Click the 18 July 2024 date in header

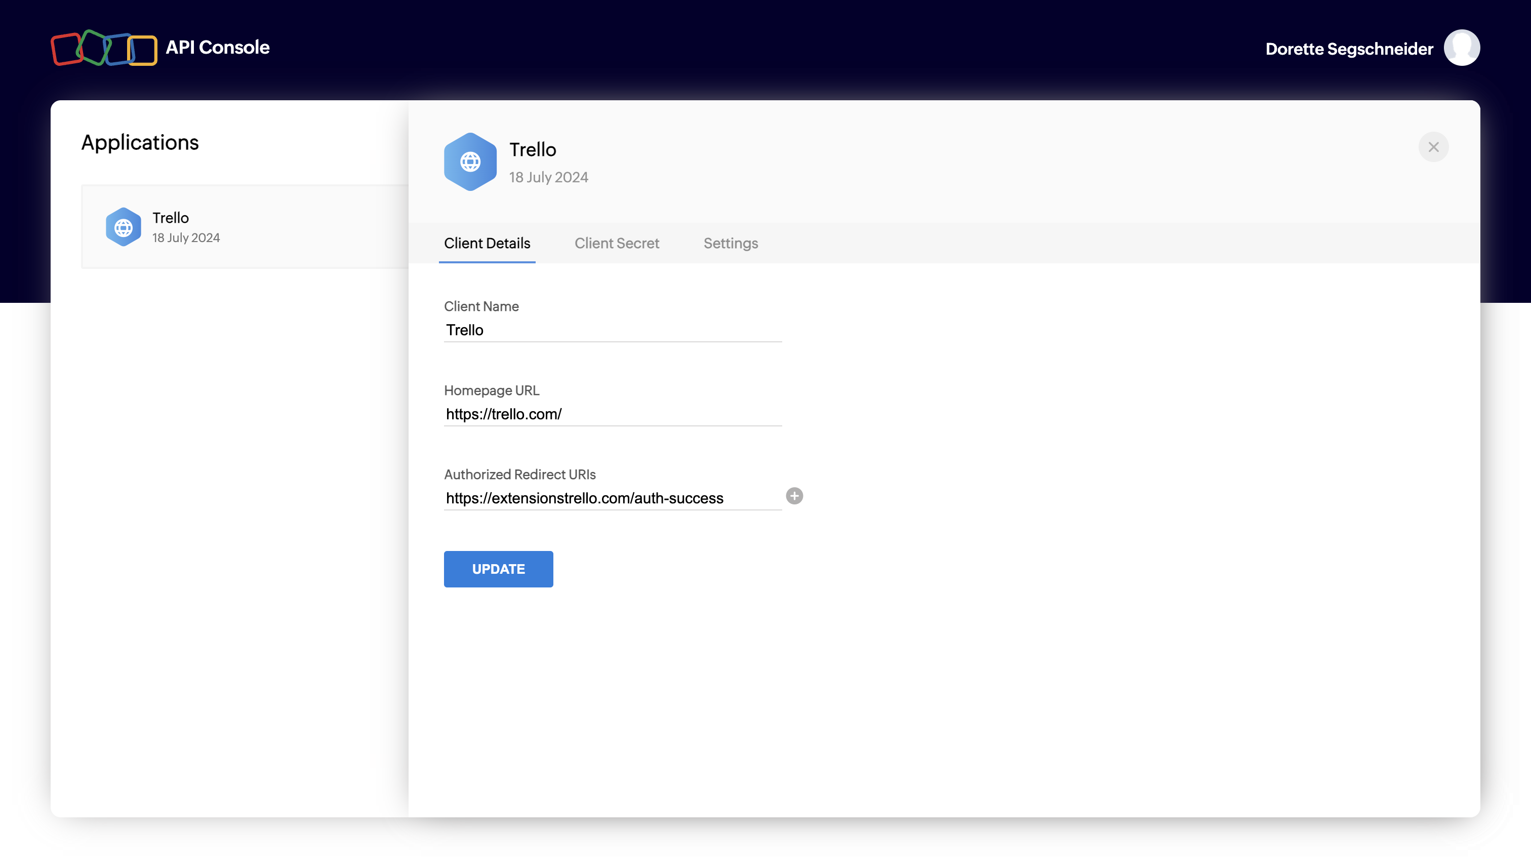(x=548, y=177)
